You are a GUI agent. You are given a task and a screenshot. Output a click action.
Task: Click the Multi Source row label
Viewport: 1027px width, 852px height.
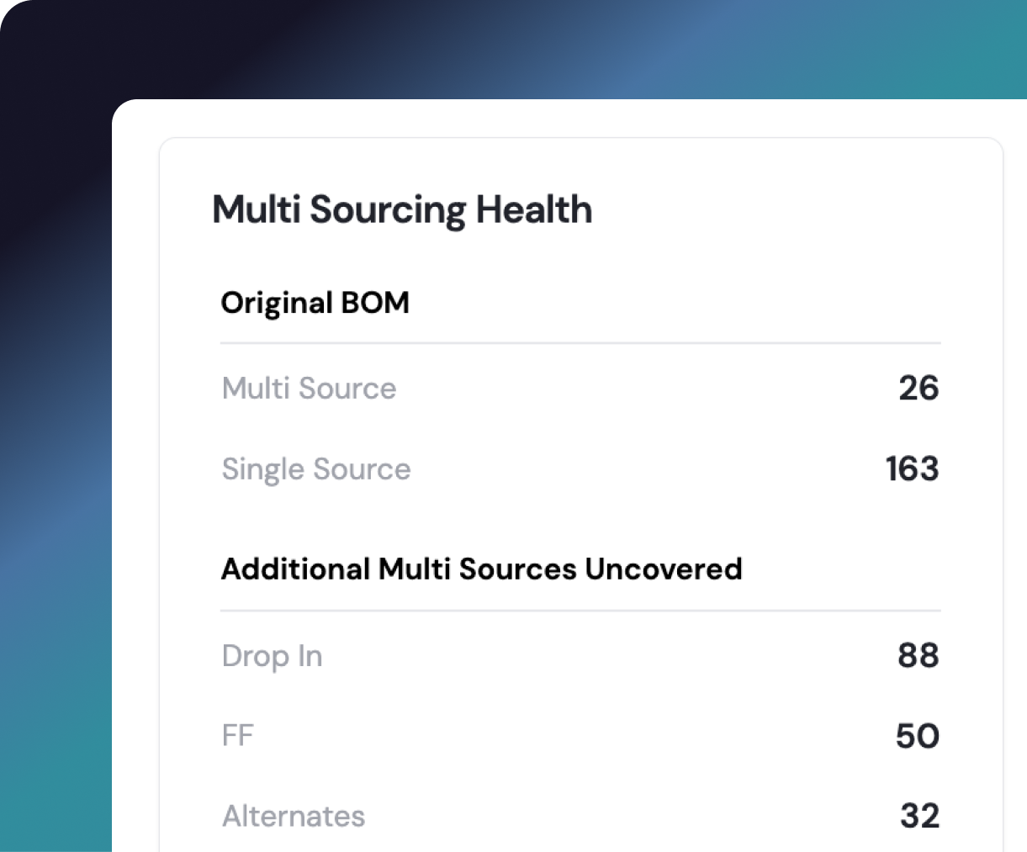309,388
